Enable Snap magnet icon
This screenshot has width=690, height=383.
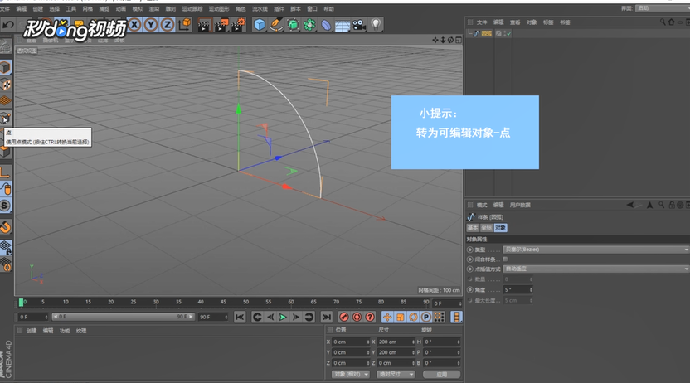pyautogui.click(x=5, y=227)
